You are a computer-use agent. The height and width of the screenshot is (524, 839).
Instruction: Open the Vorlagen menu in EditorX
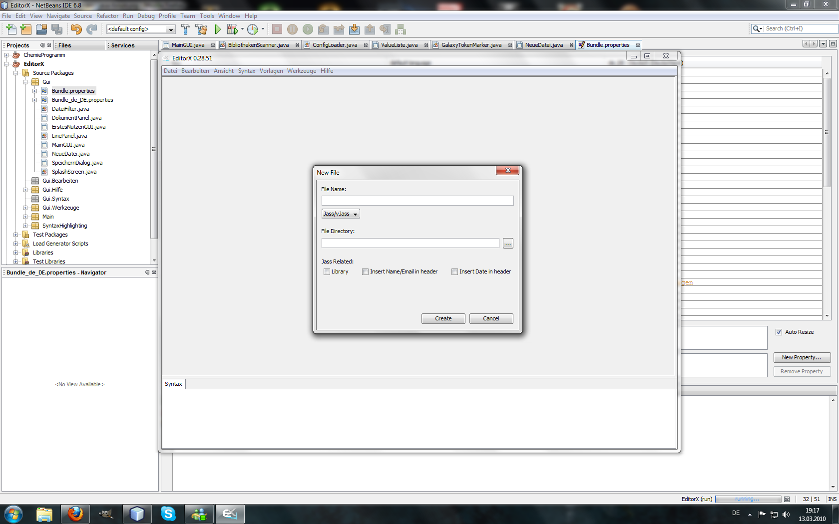point(271,71)
